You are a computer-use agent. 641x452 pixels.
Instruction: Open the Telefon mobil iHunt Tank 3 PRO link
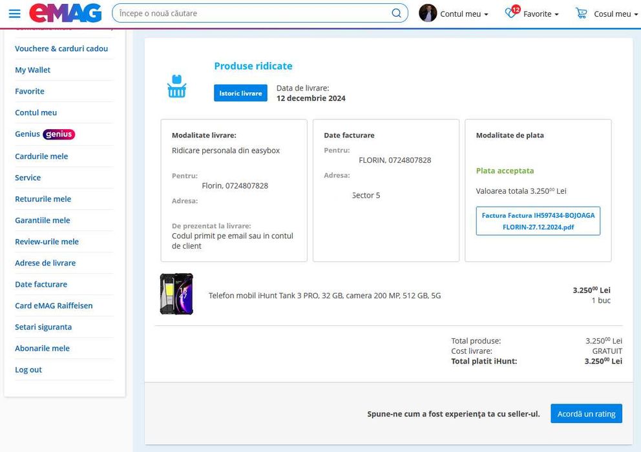[x=324, y=296]
